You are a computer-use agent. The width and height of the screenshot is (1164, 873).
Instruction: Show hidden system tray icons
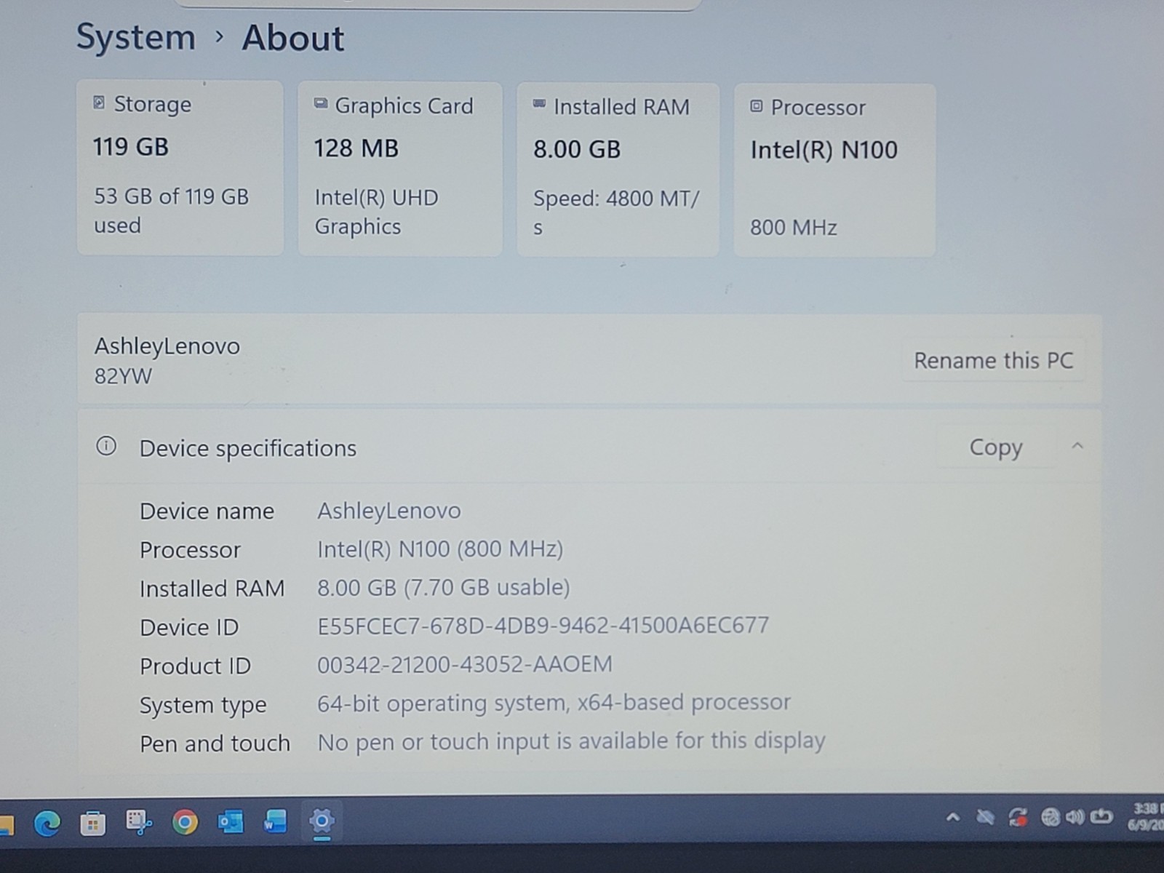(x=952, y=818)
